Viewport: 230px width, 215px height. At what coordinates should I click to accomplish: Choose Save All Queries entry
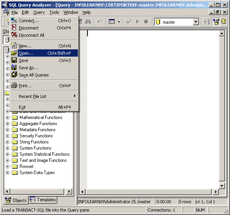pyautogui.click(x=44, y=75)
